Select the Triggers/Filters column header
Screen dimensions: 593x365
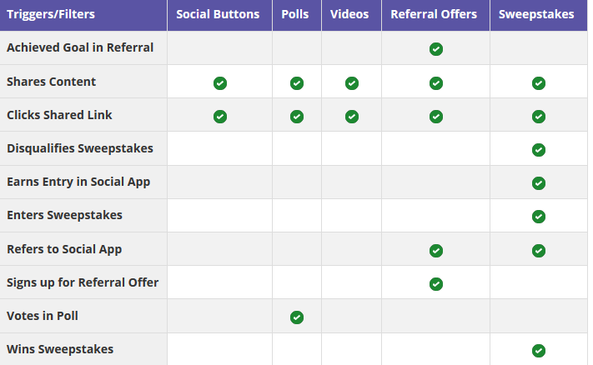coord(51,15)
